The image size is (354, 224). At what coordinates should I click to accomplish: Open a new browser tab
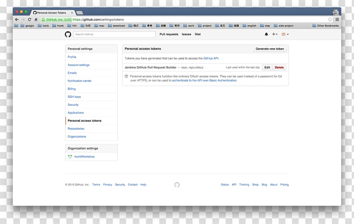tap(80, 13)
